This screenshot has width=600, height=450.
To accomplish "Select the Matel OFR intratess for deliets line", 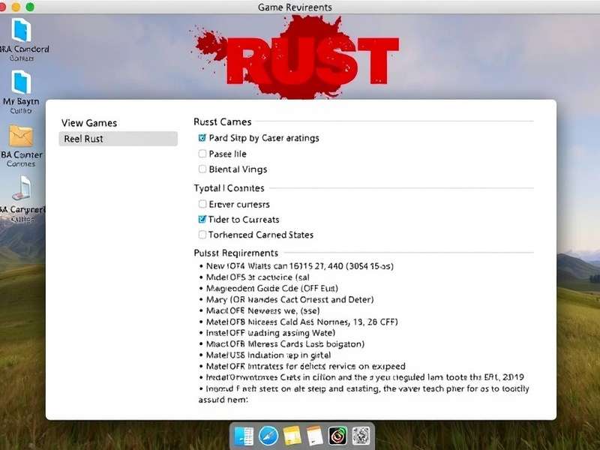I will click(305, 366).
